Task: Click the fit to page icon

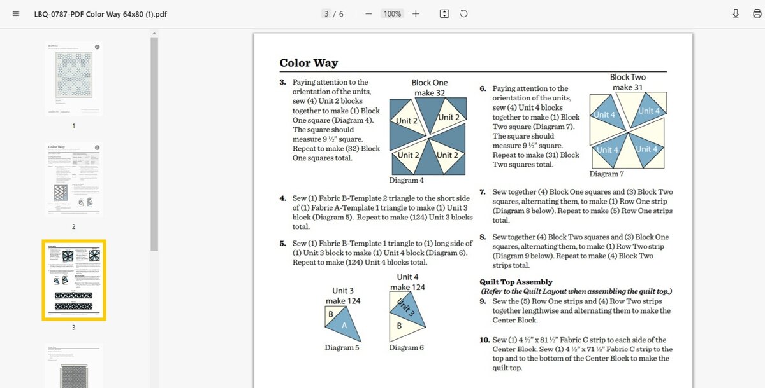Action: click(x=444, y=14)
